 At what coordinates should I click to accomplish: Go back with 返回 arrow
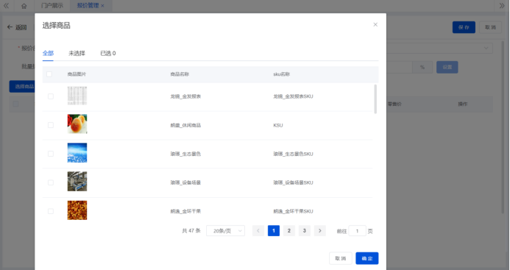click(17, 27)
